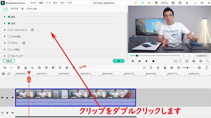Click the stop button in preview
The width and height of the screenshot is (211, 118).
click(153, 61)
